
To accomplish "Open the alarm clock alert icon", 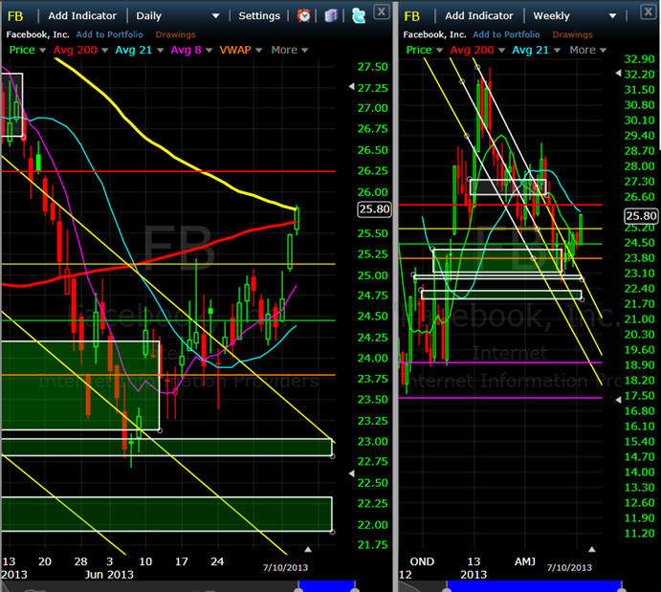I will click(304, 15).
